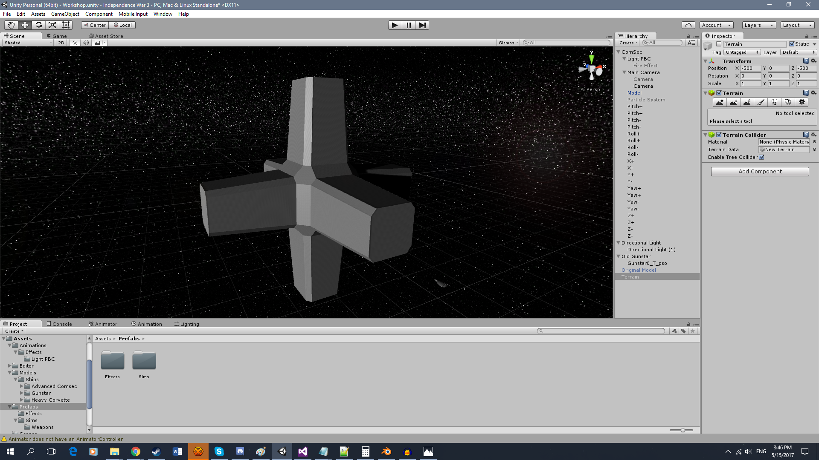Screen dimensions: 819x460
Task: Open the Mobile Input menu
Action: [133, 14]
